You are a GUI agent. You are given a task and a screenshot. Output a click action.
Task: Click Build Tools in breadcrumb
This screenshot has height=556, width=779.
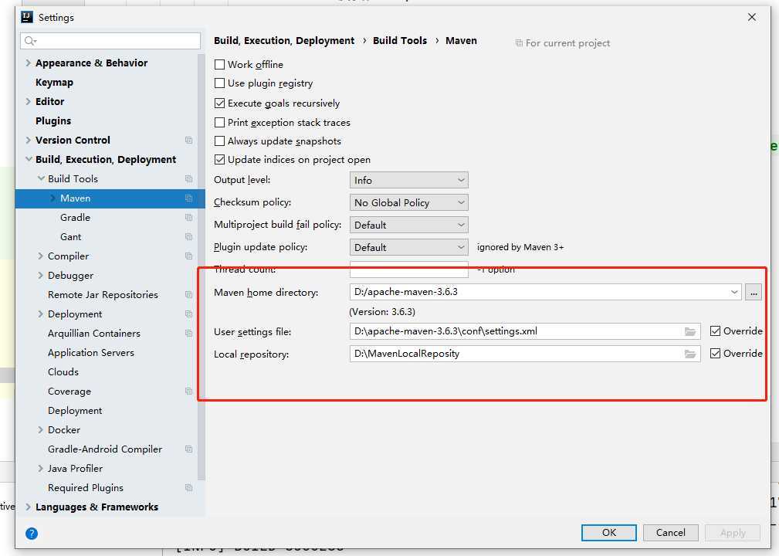400,41
